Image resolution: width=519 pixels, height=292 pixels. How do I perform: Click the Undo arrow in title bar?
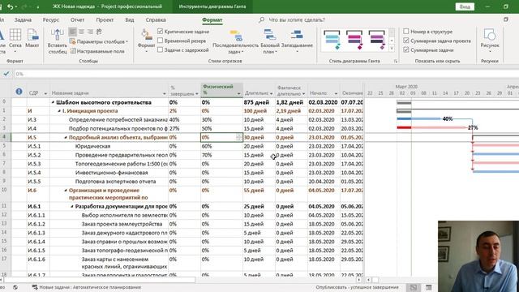tap(11, 6)
